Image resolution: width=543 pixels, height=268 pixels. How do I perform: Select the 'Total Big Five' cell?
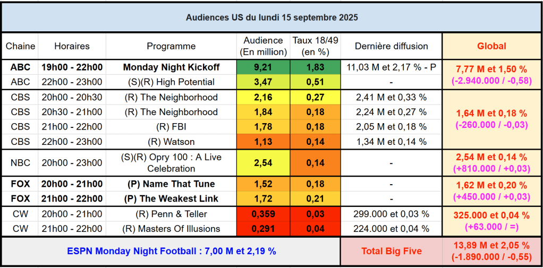tap(391, 252)
